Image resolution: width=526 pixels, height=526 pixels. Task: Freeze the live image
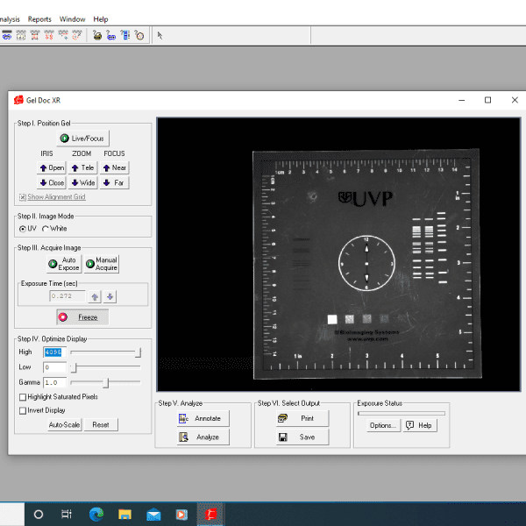coord(82,317)
